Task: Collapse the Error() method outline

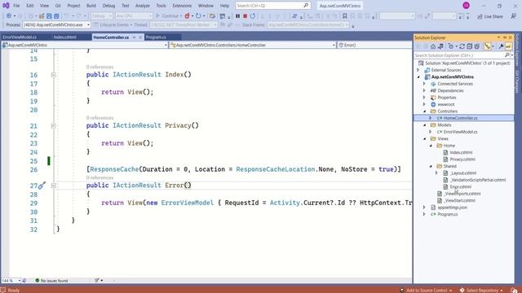Action: click(53, 186)
